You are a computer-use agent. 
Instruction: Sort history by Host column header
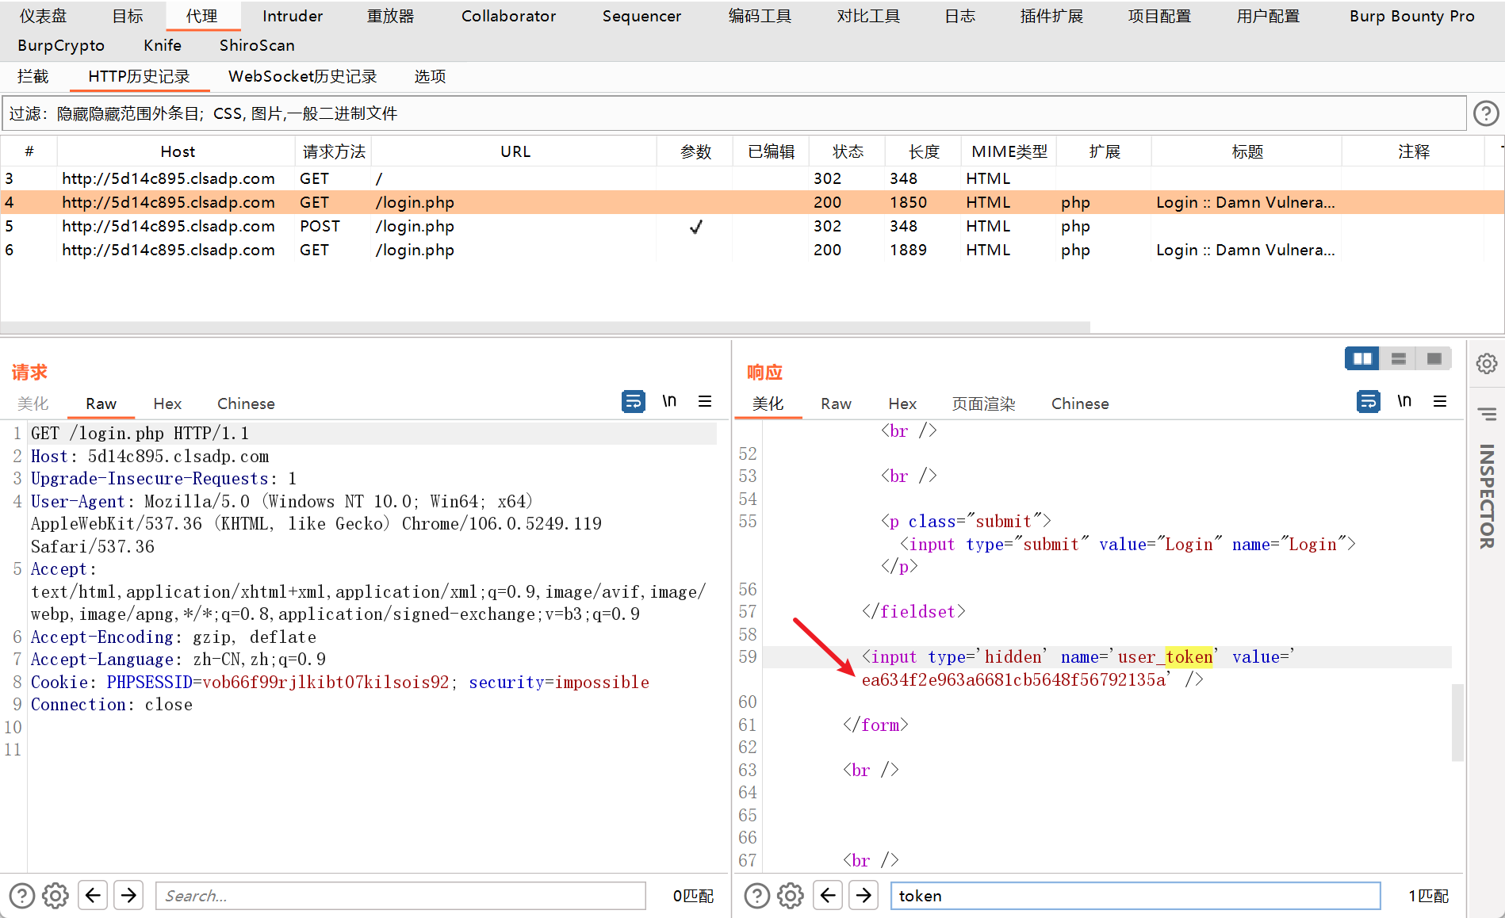(x=178, y=151)
